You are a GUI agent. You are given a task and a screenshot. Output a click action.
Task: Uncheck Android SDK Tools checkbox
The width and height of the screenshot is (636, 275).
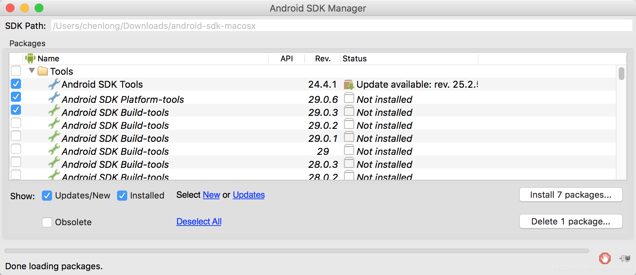pos(16,84)
